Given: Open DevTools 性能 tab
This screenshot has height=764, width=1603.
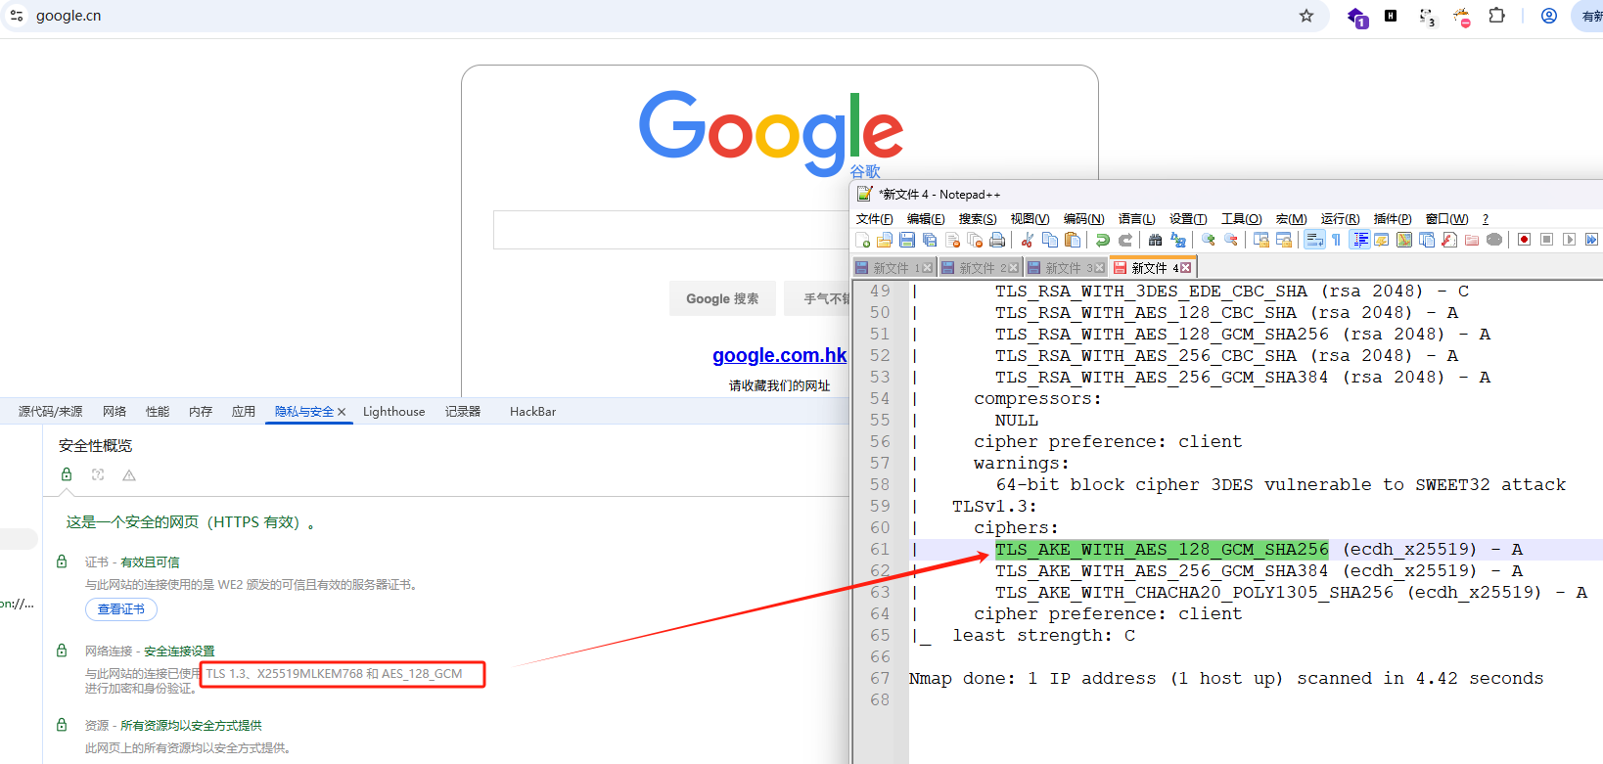Looking at the screenshot, I should tap(158, 412).
